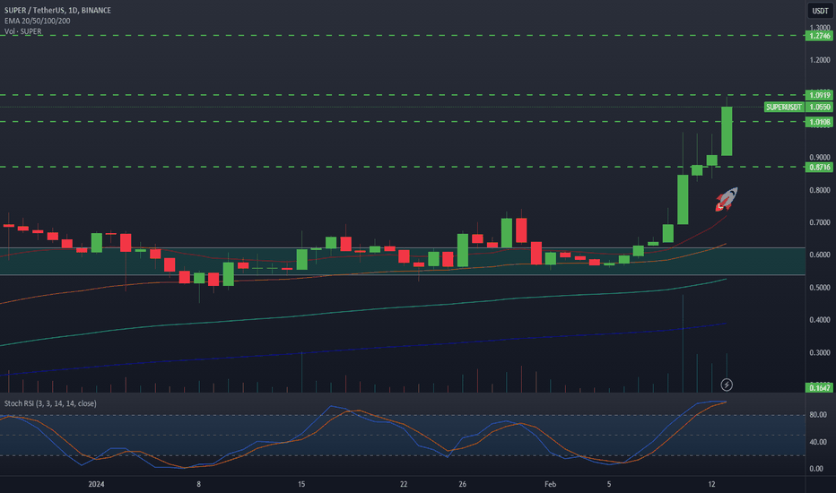The width and height of the screenshot is (836, 493).
Task: Click the 12 date label on the time axis
Action: [x=712, y=484]
